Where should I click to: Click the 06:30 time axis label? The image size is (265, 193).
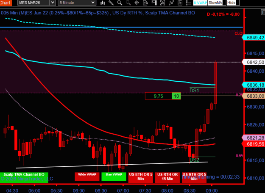101,191
